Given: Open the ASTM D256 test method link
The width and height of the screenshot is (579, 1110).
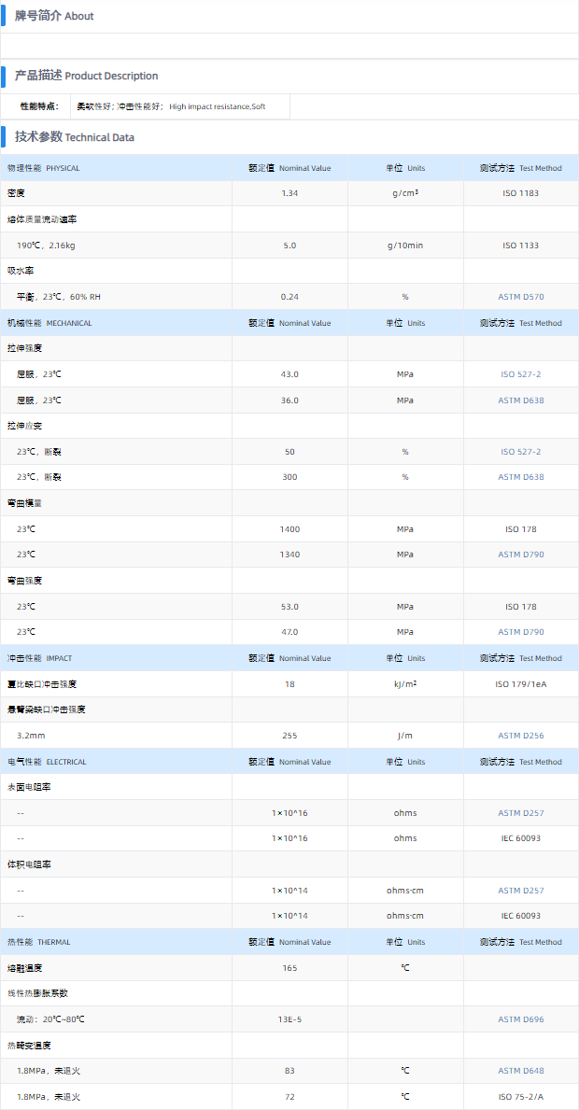Looking at the screenshot, I should pos(520,736).
